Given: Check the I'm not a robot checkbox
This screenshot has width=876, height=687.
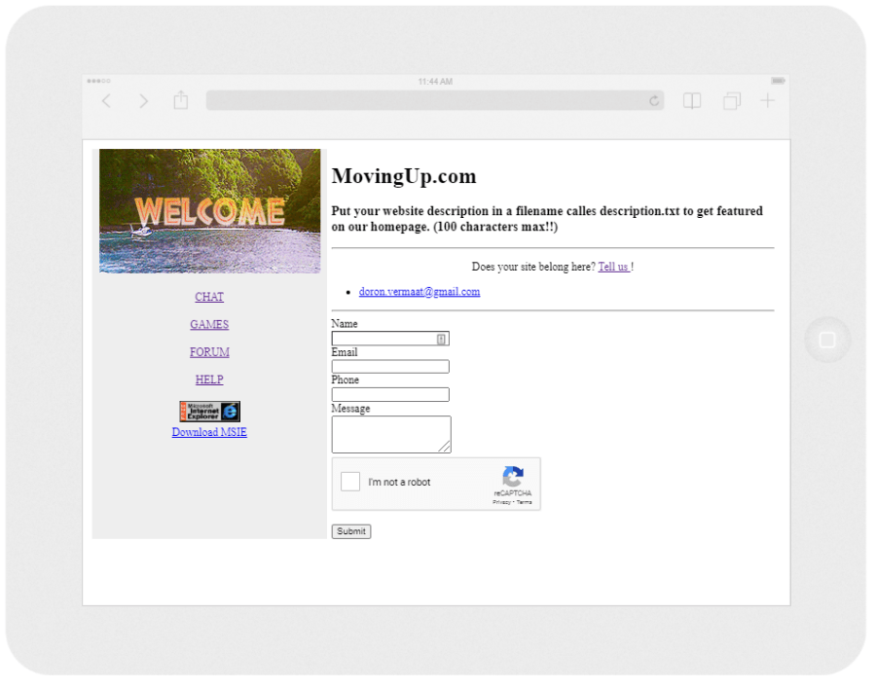Looking at the screenshot, I should [x=350, y=481].
